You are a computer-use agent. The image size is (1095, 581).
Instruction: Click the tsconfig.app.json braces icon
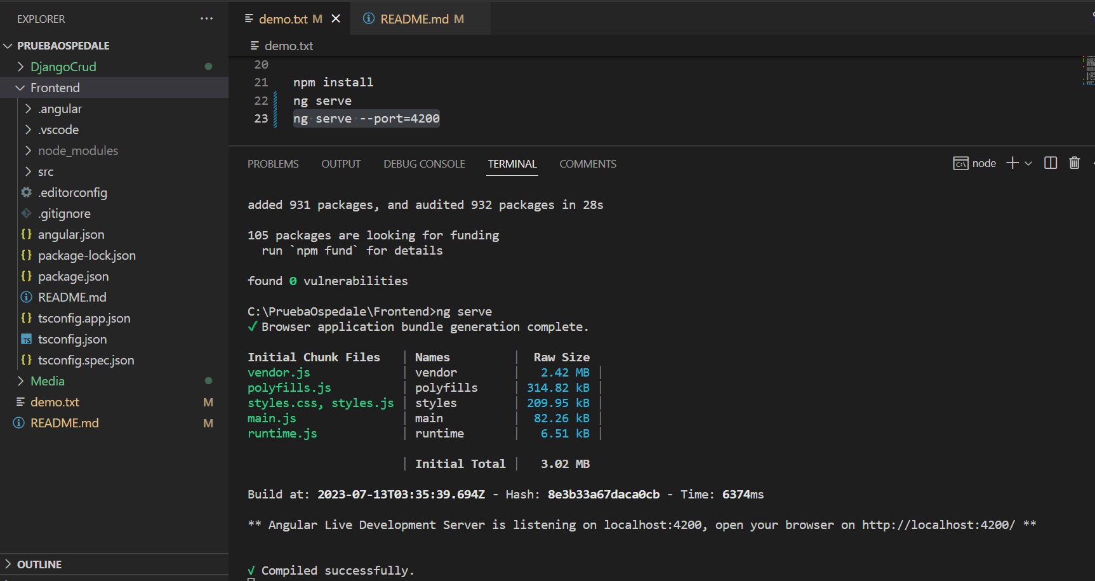(x=26, y=318)
